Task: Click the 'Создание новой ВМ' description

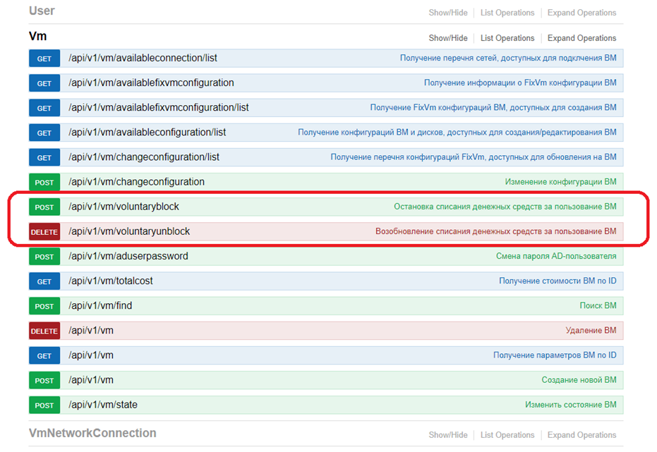Action: (x=579, y=380)
